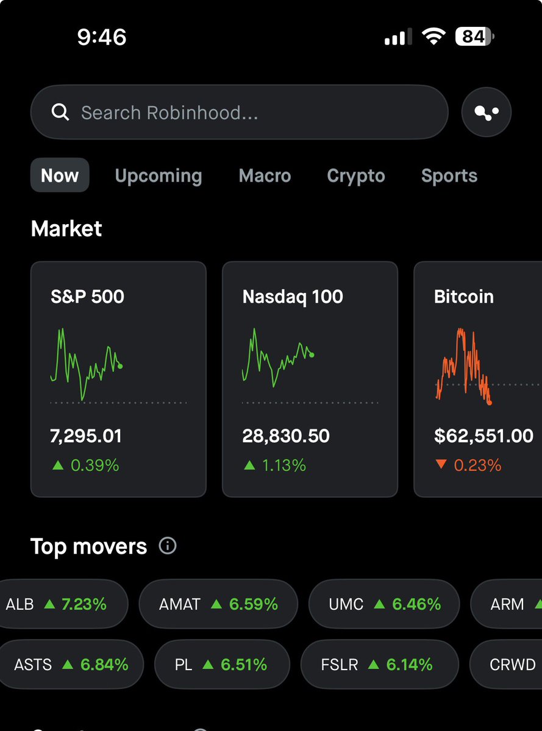Open the Bitcoin market card

(478, 380)
